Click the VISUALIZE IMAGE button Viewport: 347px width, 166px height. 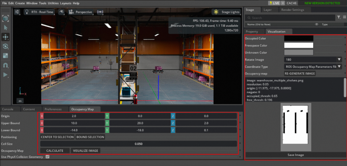click(x=85, y=151)
